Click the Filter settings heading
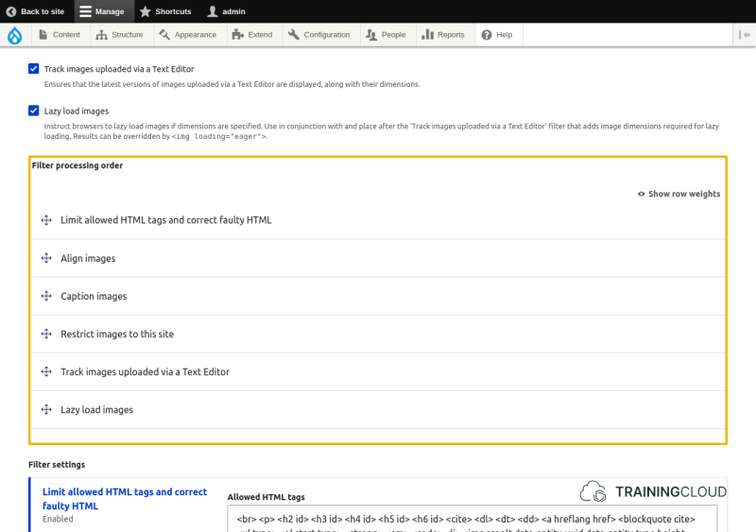This screenshot has height=532, width=756. pyautogui.click(x=57, y=465)
